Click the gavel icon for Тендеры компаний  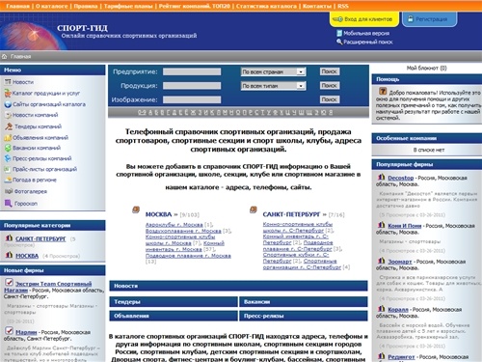(9, 126)
